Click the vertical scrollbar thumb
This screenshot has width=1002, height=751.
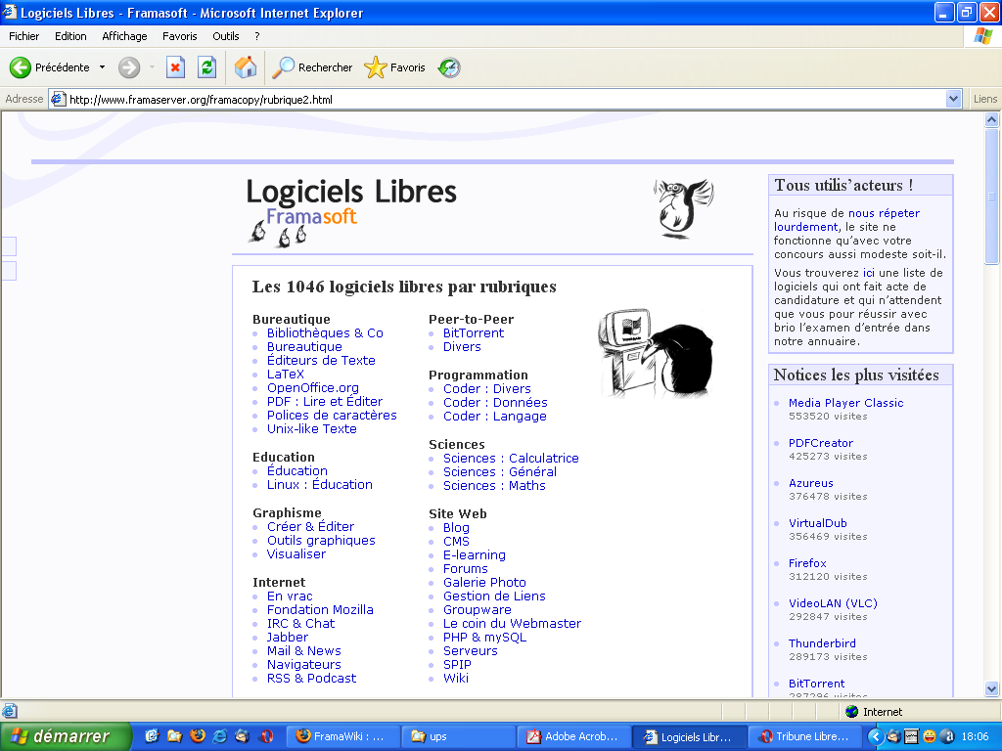[x=991, y=196]
